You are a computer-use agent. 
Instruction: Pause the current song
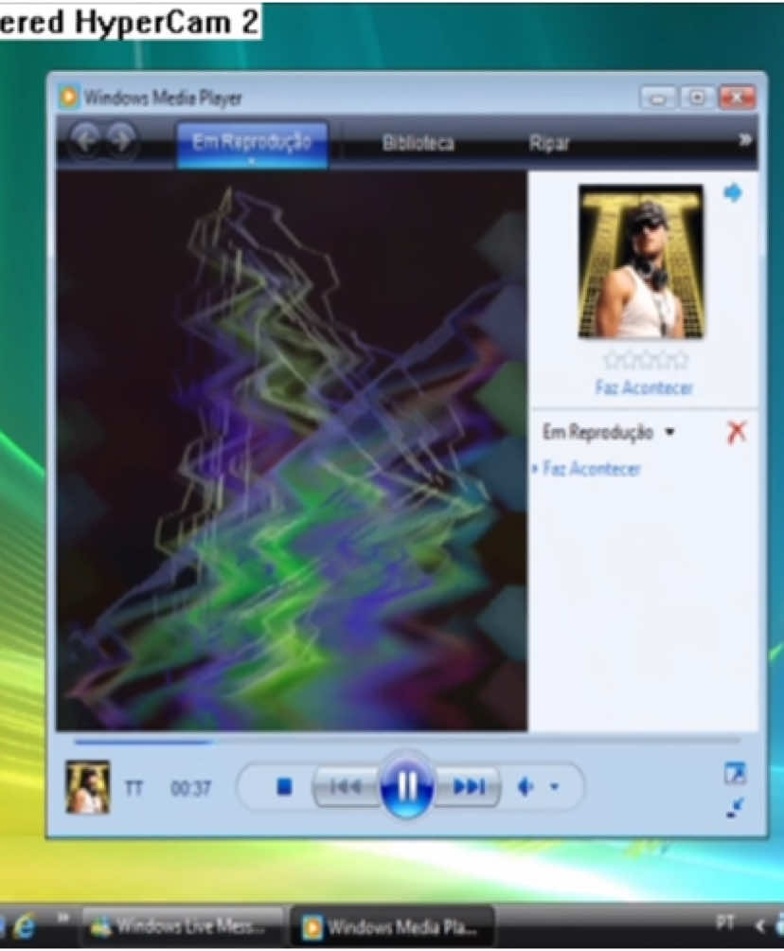click(407, 786)
